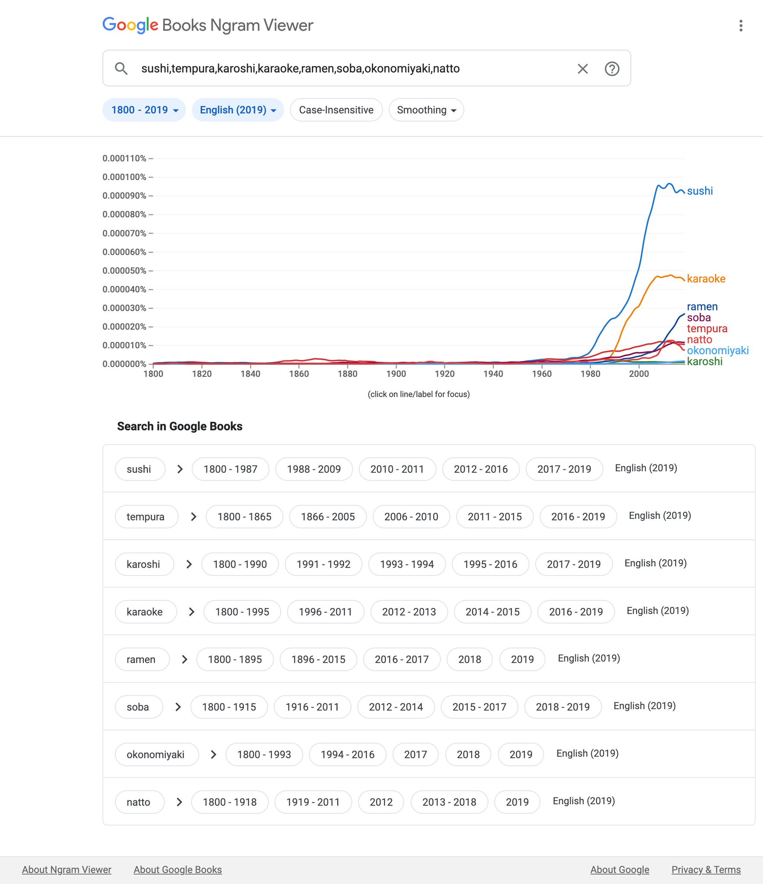
Task: Click the tempura term chip
Action: pos(146,516)
